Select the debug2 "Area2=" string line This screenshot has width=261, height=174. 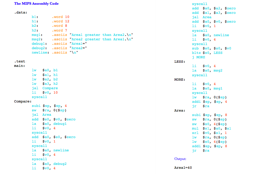click(59, 48)
